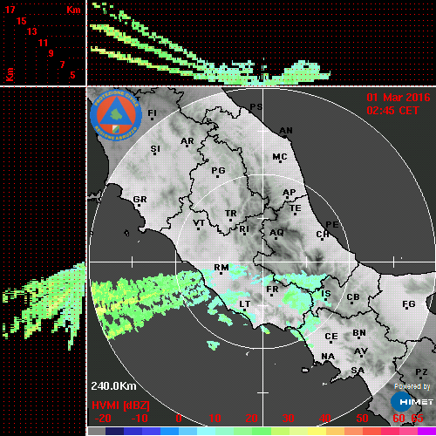
Task: Click the 65 dBZ legend value
Action: click(x=418, y=419)
